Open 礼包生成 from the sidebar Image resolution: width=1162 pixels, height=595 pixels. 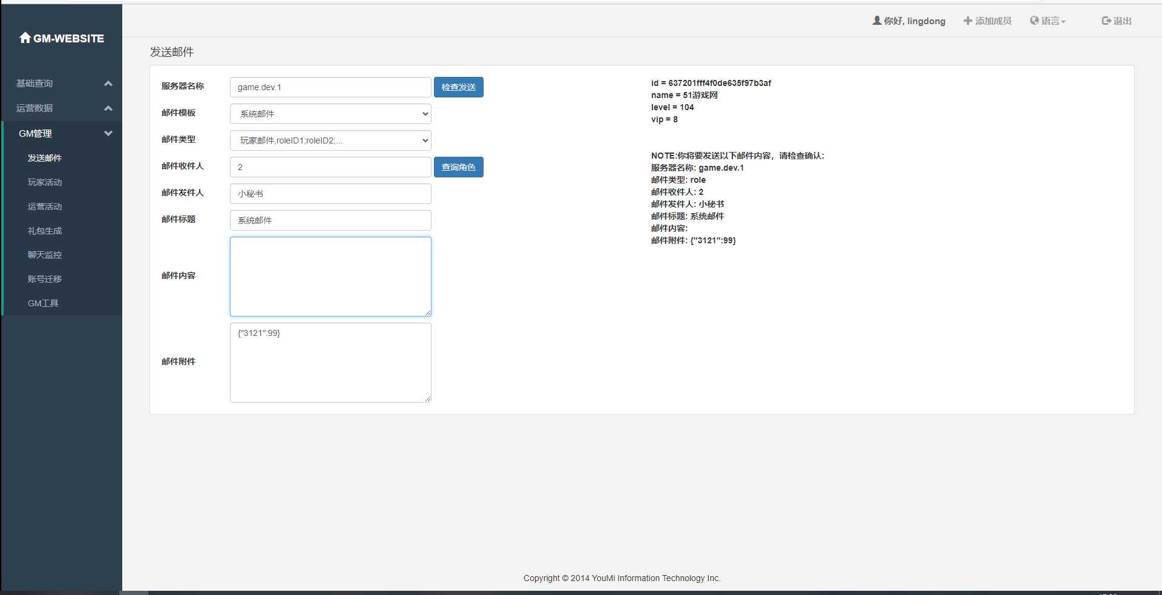click(45, 231)
